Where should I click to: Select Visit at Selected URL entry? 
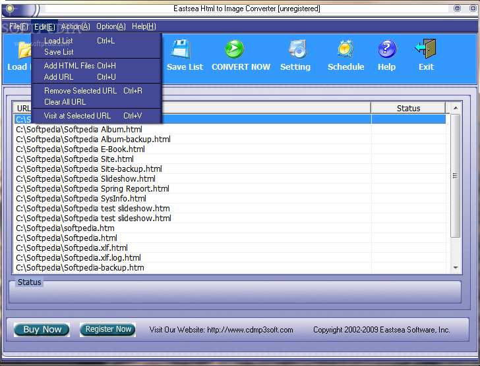pos(96,116)
